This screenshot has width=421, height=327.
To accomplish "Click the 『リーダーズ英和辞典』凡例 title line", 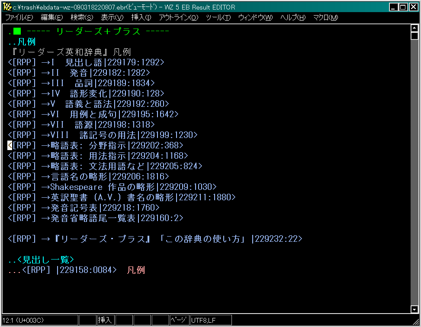I will point(72,52).
